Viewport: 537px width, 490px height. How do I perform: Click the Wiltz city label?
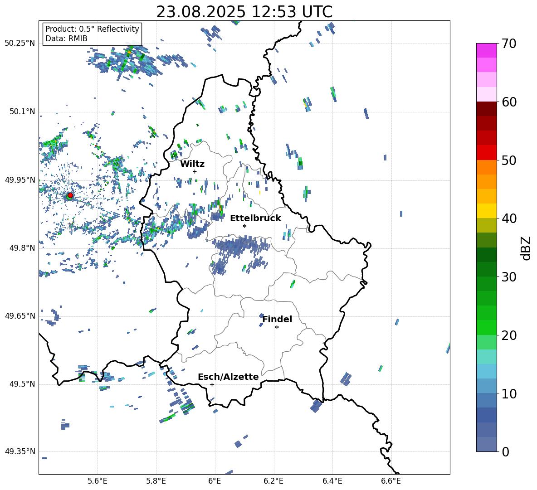(x=192, y=164)
